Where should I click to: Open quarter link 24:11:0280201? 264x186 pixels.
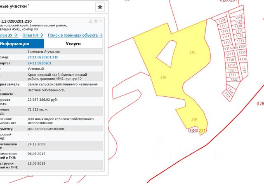click(39, 63)
